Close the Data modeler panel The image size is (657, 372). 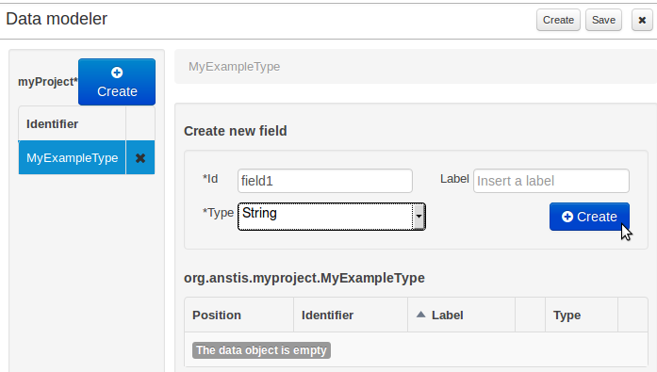[x=642, y=20]
